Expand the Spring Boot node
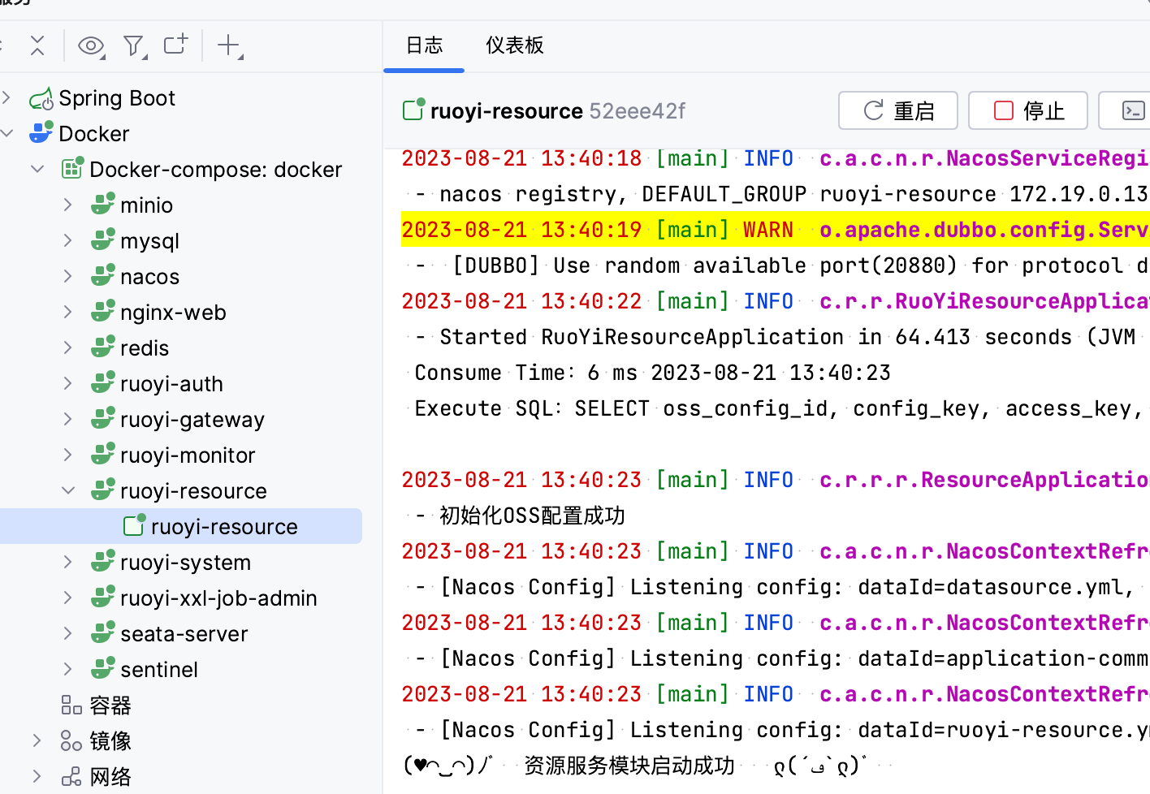1150x794 pixels. (6, 97)
